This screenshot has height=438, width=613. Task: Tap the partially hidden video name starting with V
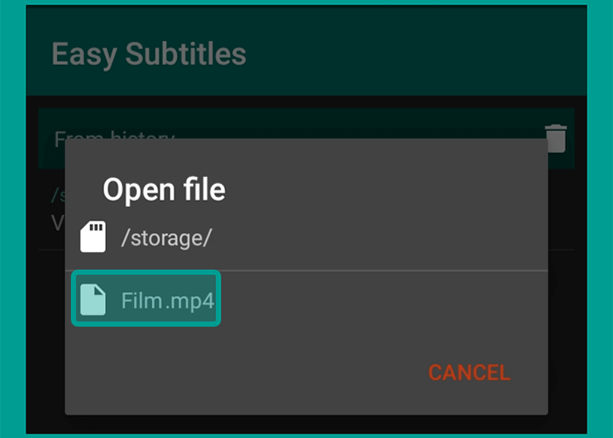click(58, 223)
